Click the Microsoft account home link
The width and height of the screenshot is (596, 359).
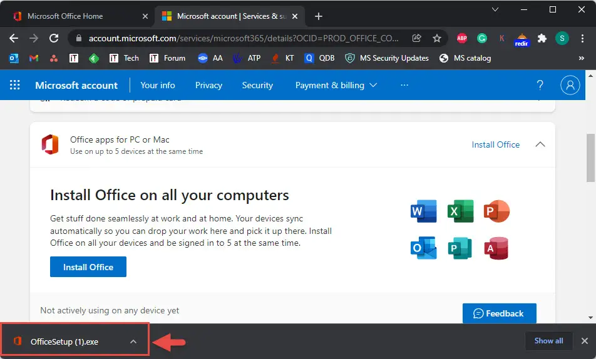pyautogui.click(x=76, y=85)
